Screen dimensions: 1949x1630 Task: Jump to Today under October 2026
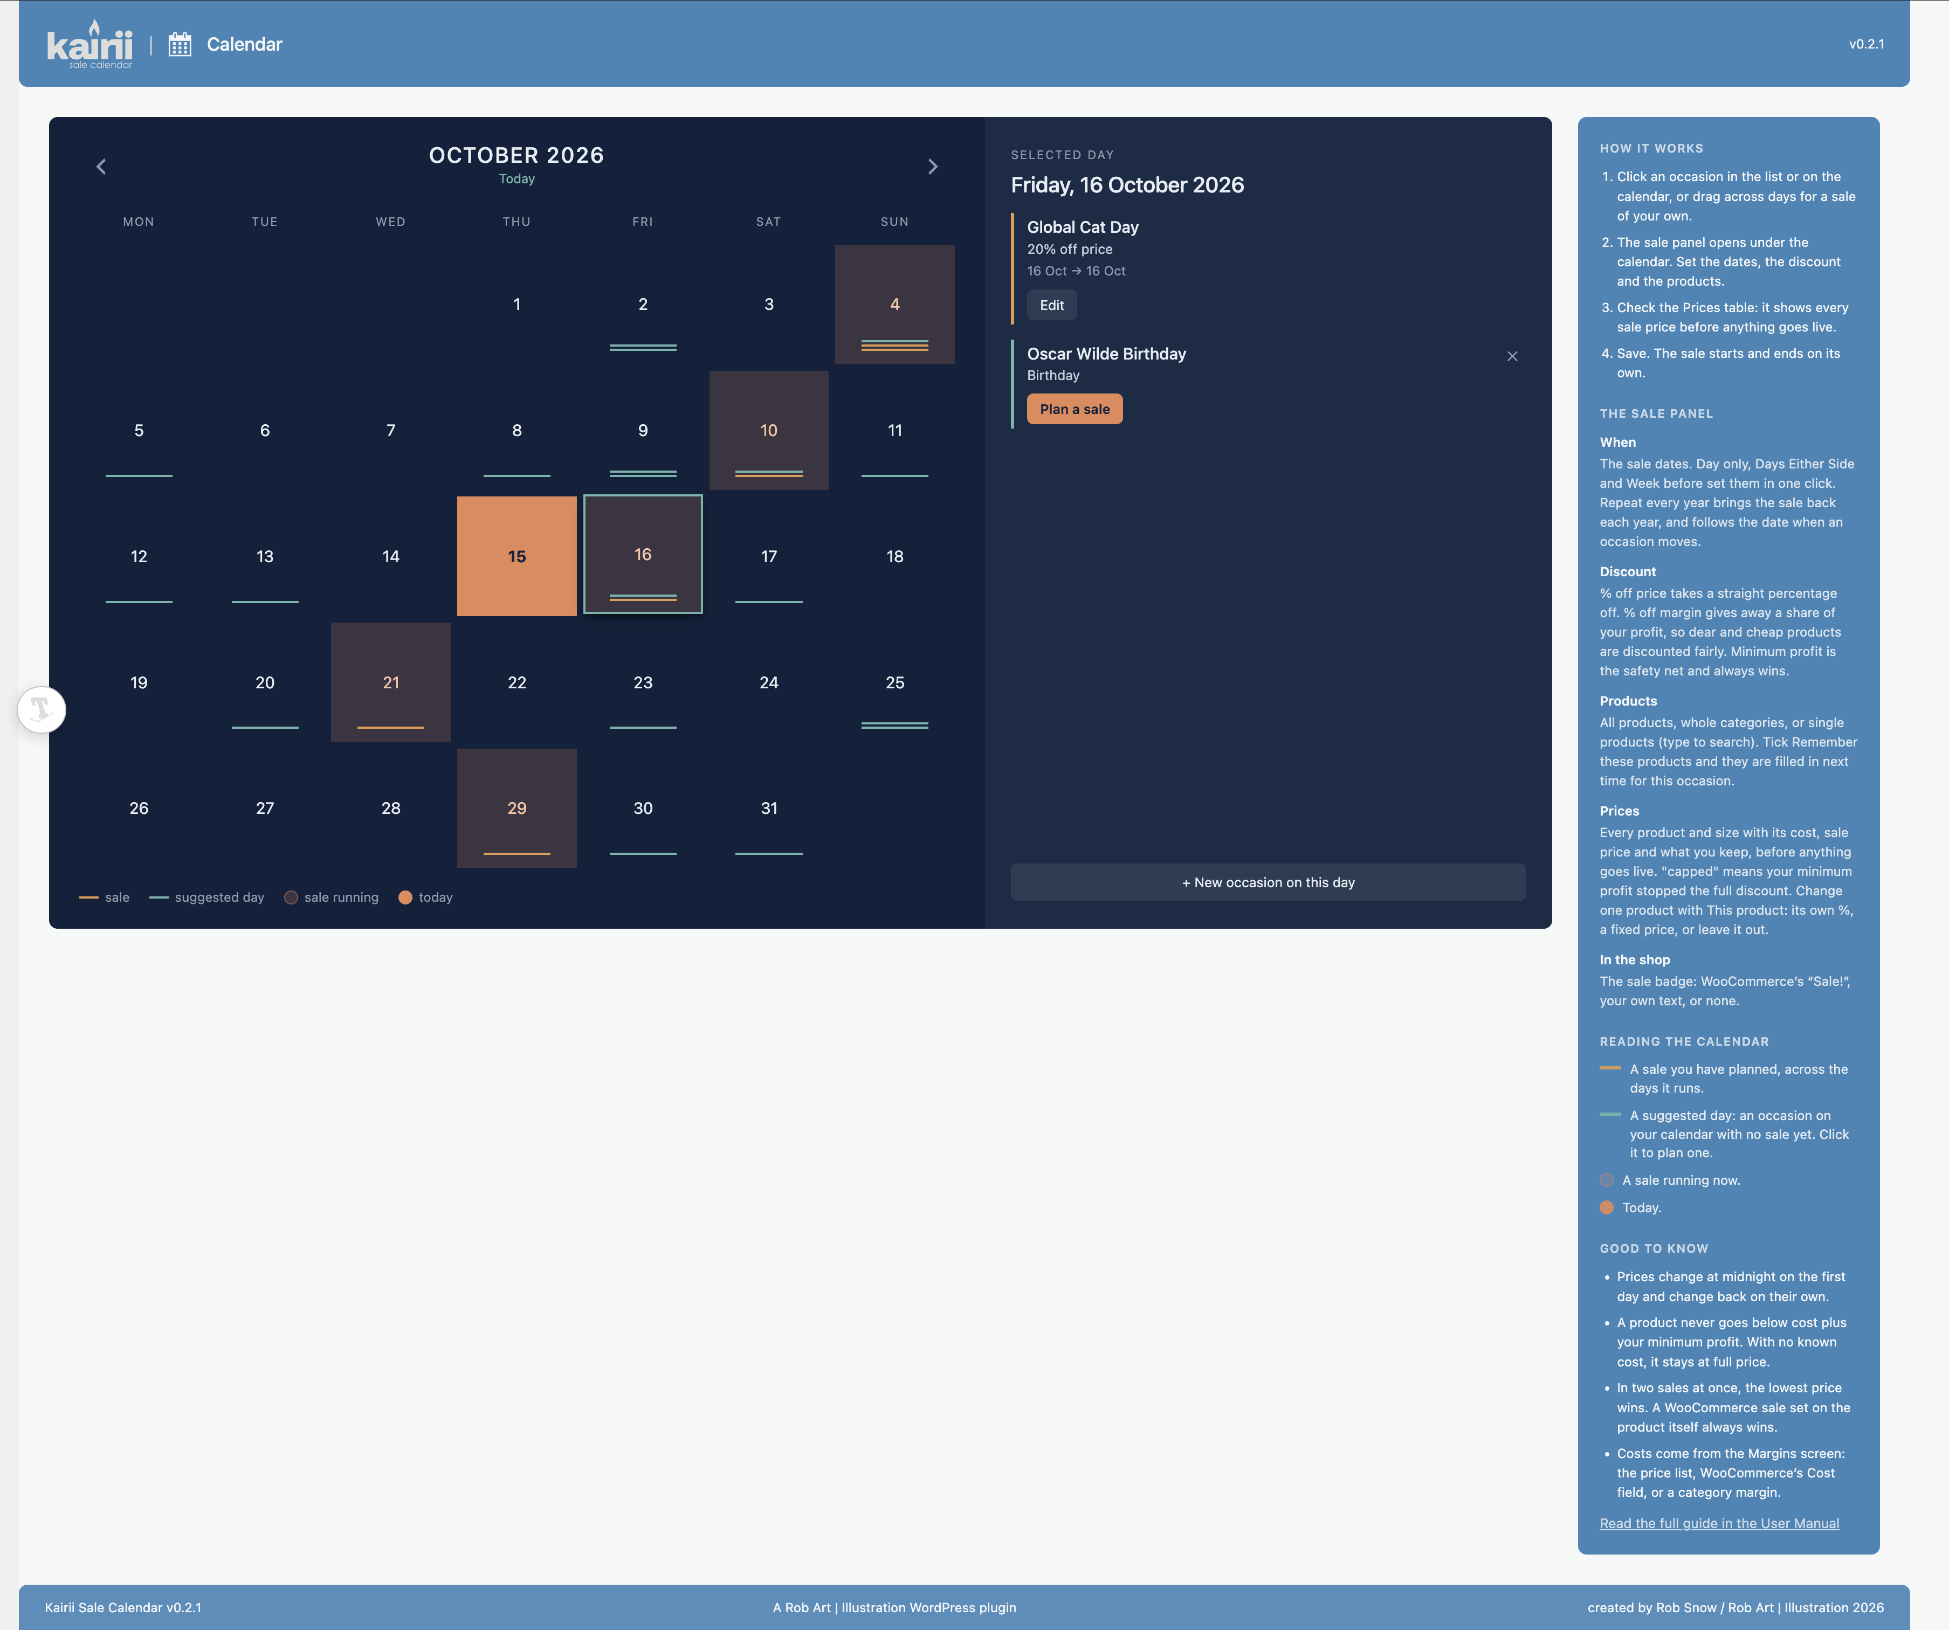click(517, 179)
